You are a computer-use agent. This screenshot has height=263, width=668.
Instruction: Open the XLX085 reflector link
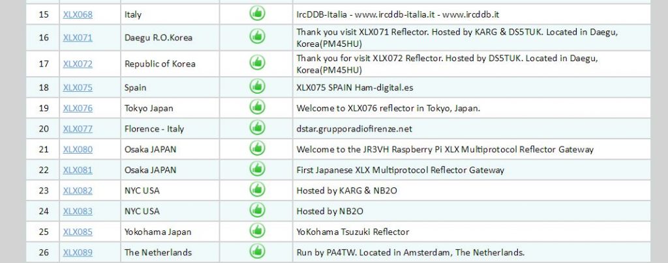pyautogui.click(x=78, y=232)
